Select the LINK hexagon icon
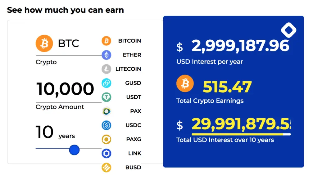This screenshot has width=318, height=175. click(106, 153)
